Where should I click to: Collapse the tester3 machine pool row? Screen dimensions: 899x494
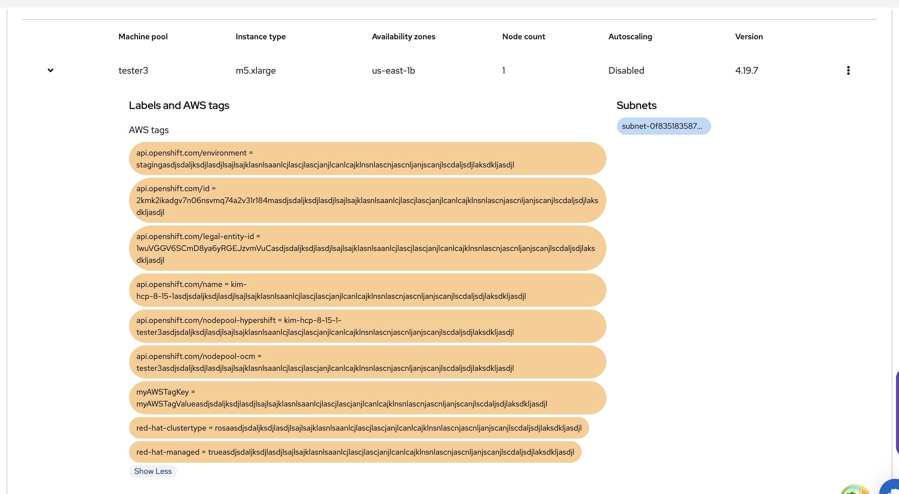[51, 70]
